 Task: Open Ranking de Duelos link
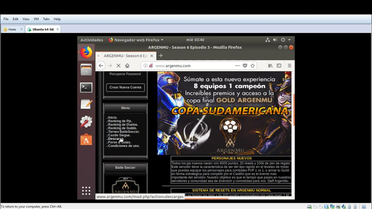pyautogui.click(x=122, y=125)
